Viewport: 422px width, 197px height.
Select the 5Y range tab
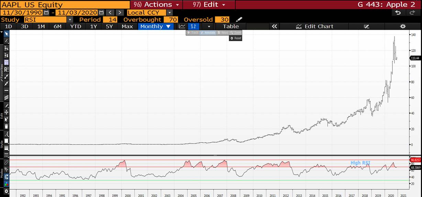[x=109, y=26]
